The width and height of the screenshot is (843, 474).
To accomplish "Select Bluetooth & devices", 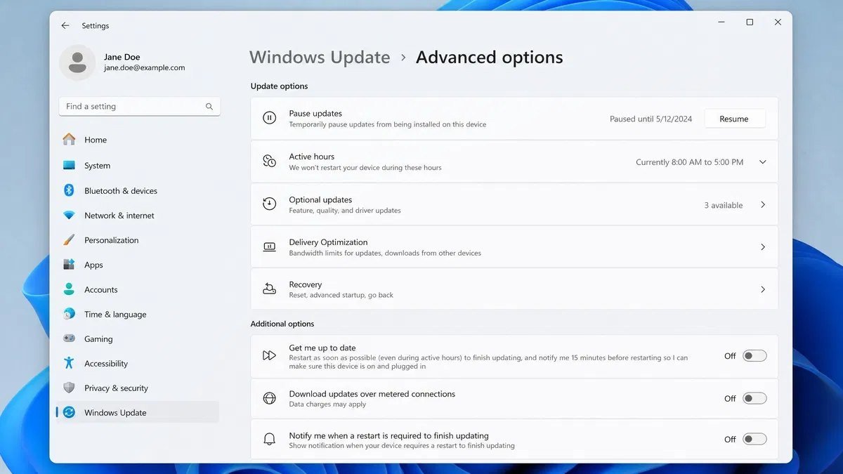I will click(138, 190).
